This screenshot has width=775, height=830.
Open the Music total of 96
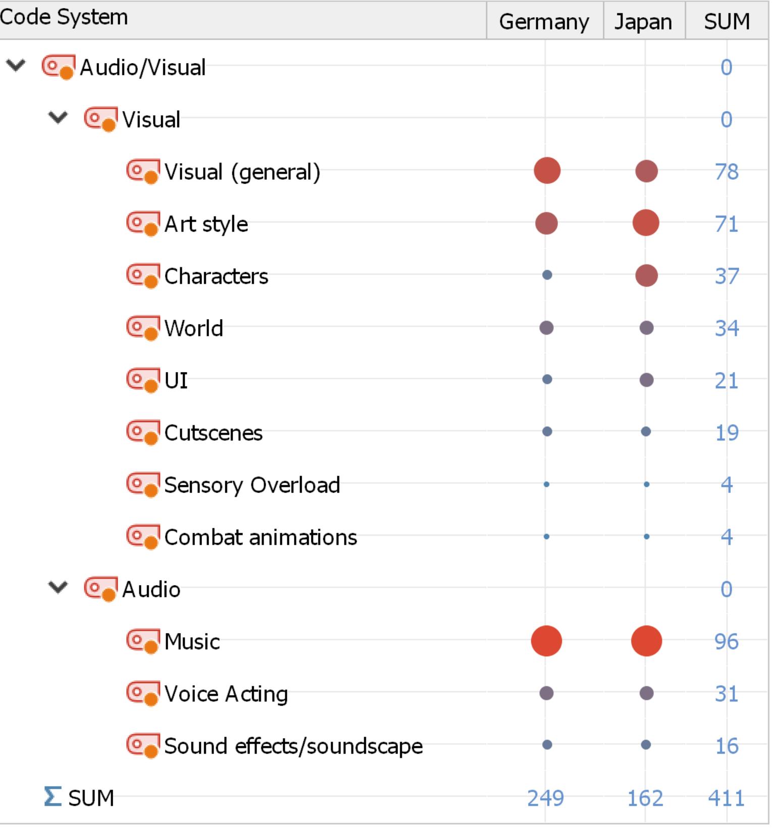(727, 642)
